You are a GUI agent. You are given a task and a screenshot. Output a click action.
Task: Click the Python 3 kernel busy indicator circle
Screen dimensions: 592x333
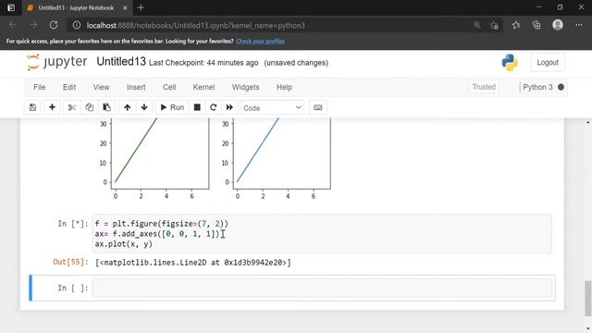pyautogui.click(x=561, y=87)
